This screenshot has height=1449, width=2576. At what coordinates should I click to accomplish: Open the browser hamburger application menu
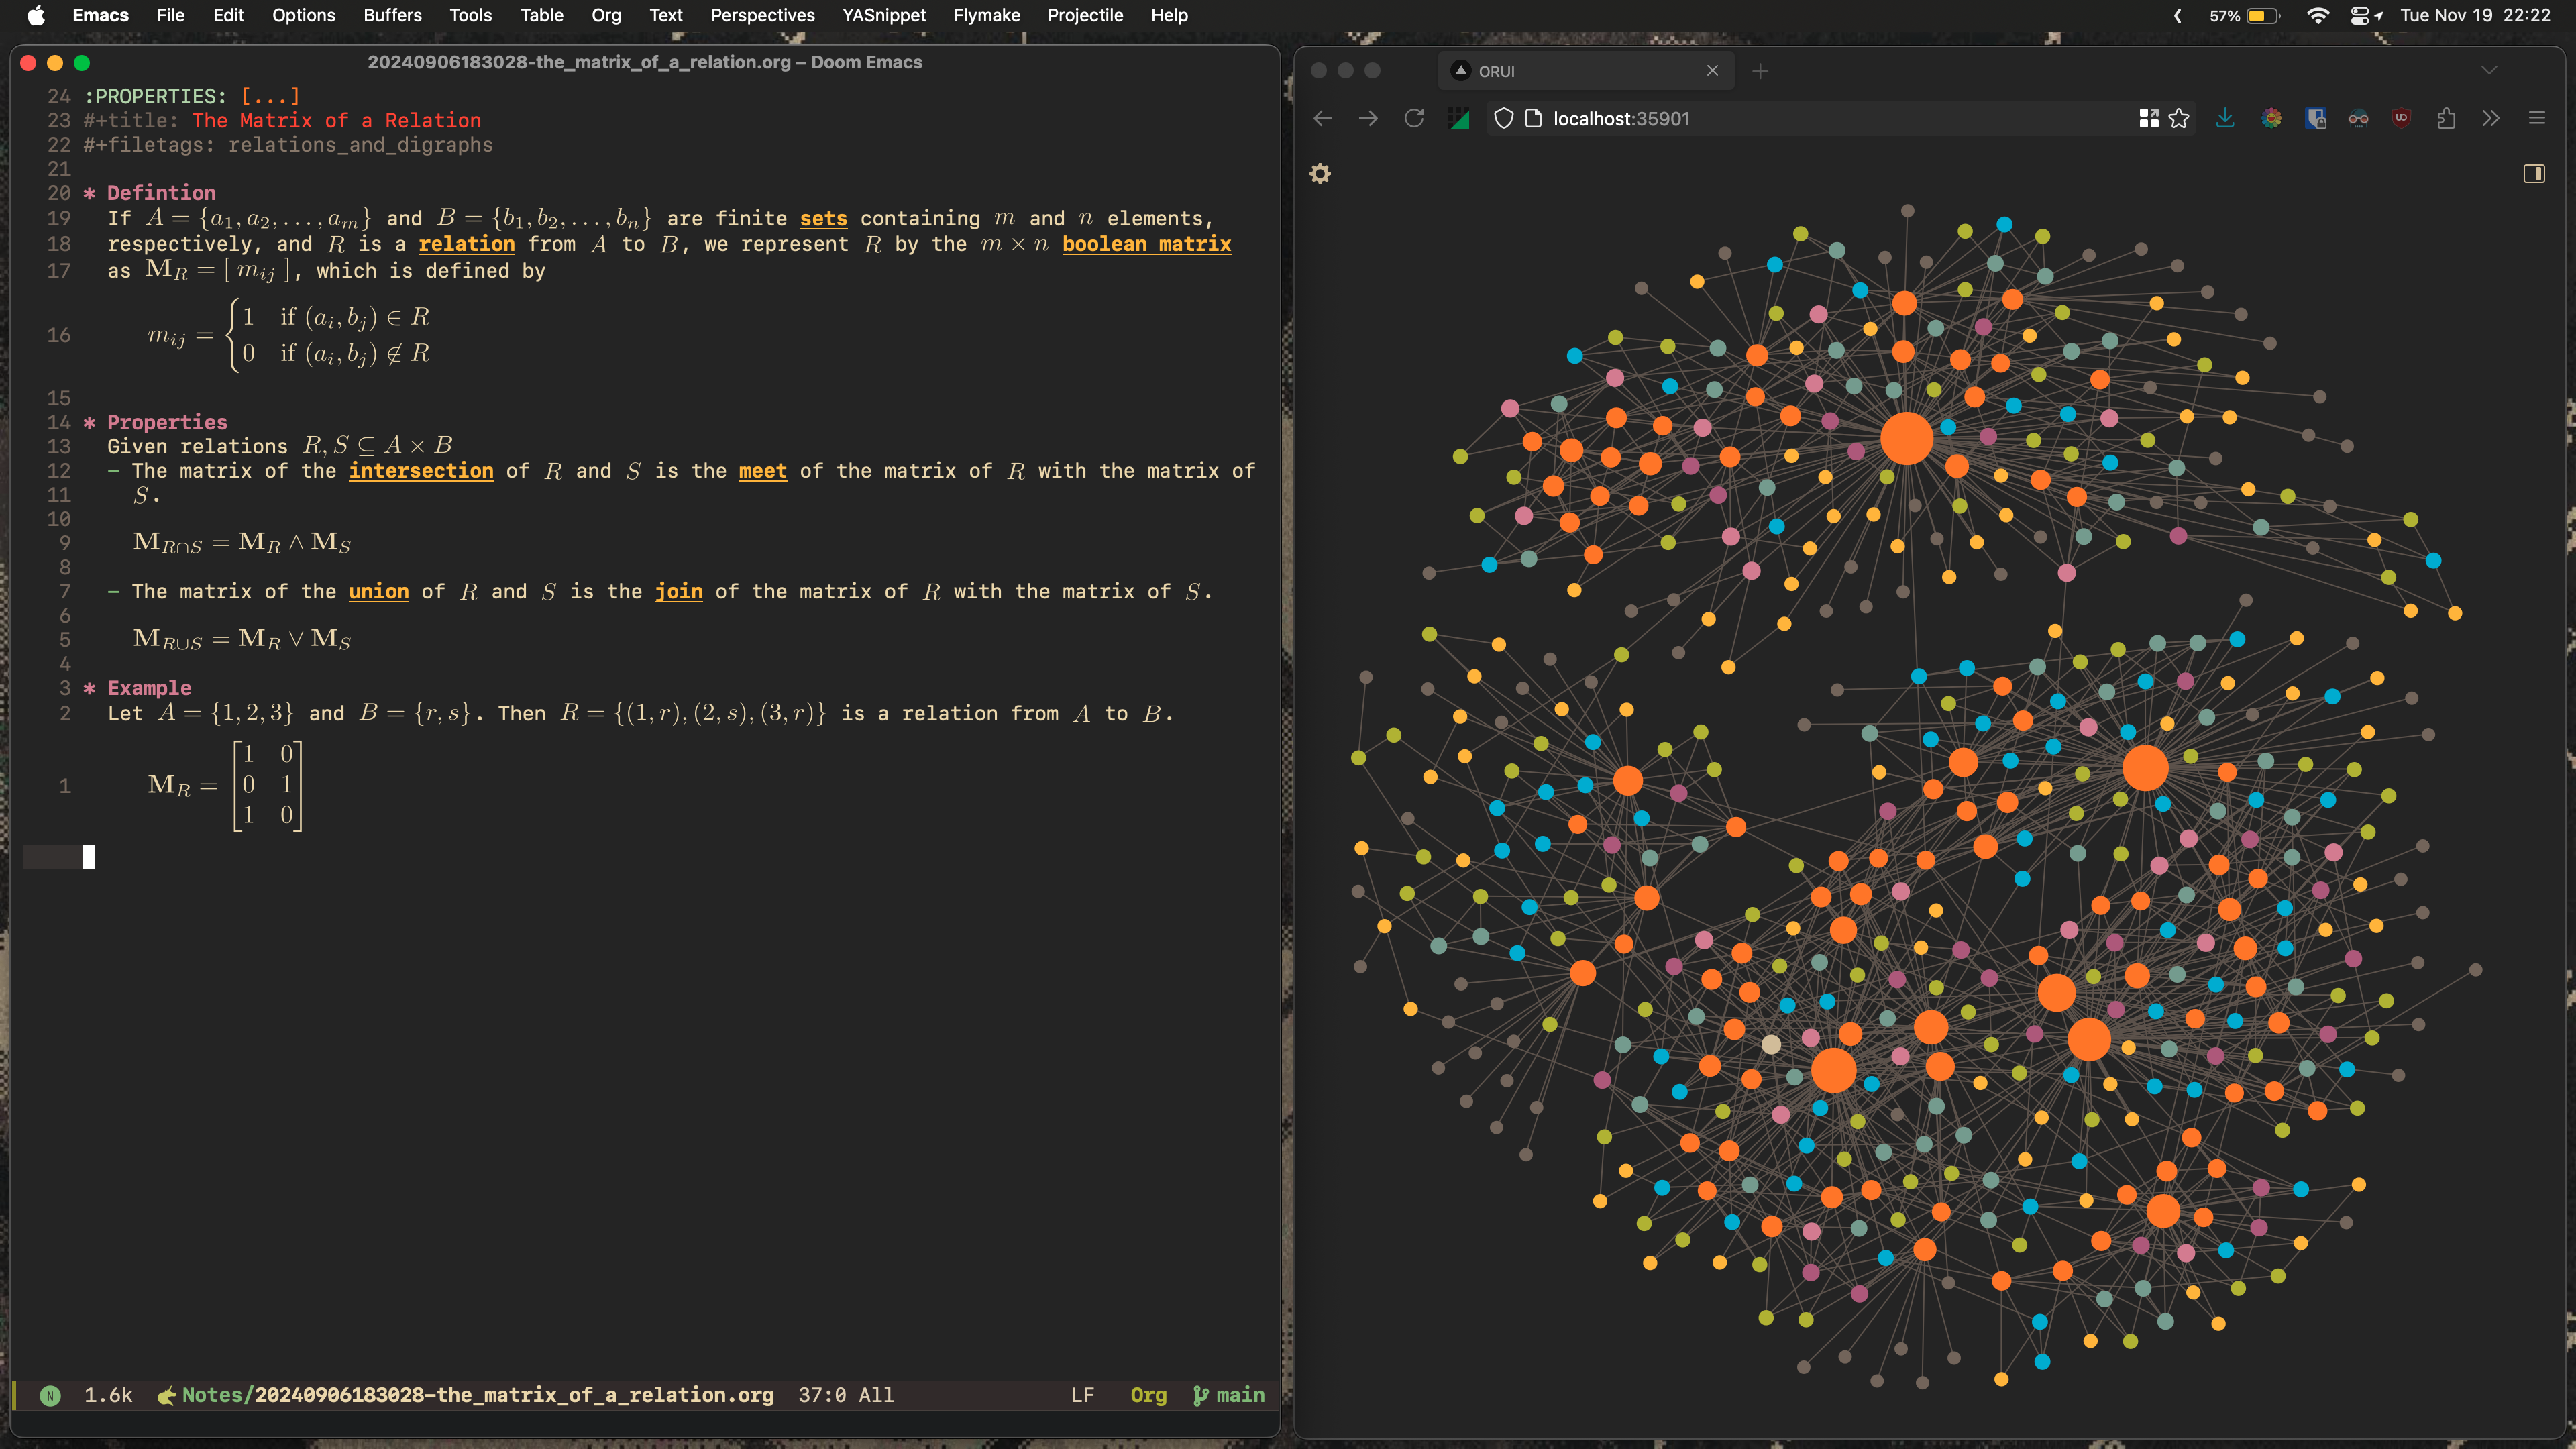click(2536, 119)
